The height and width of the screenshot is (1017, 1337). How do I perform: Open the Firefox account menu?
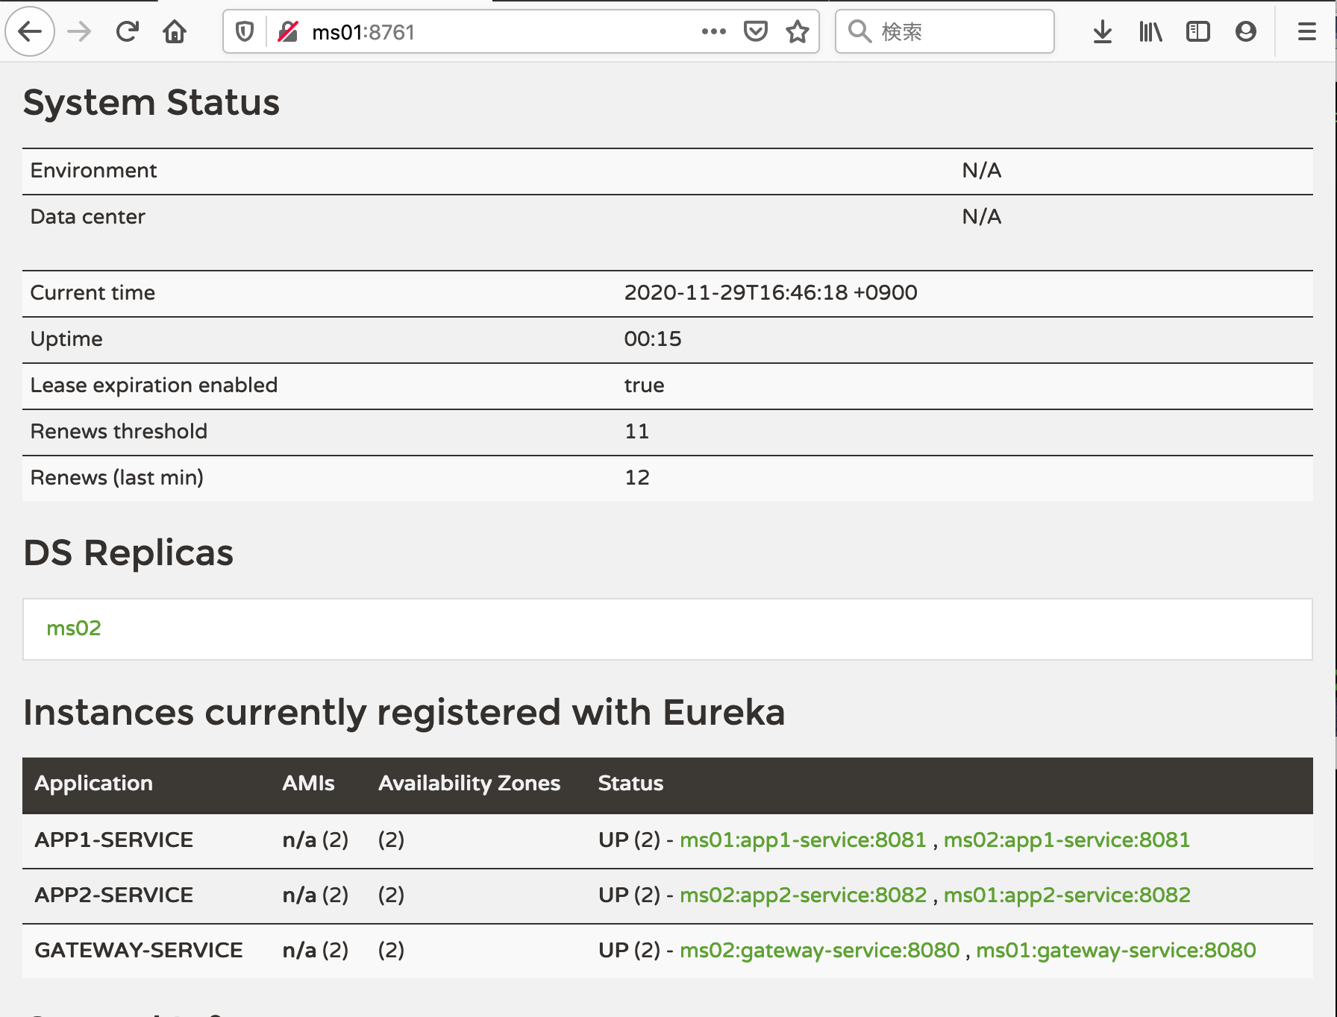[1246, 31]
